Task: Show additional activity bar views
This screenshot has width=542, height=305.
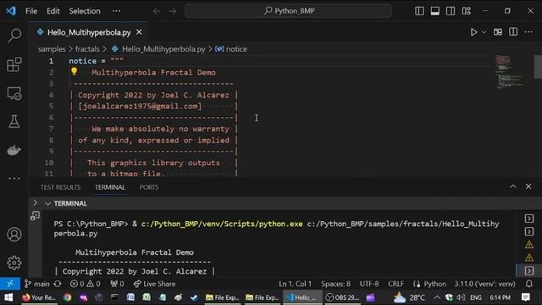Action: coord(14,179)
